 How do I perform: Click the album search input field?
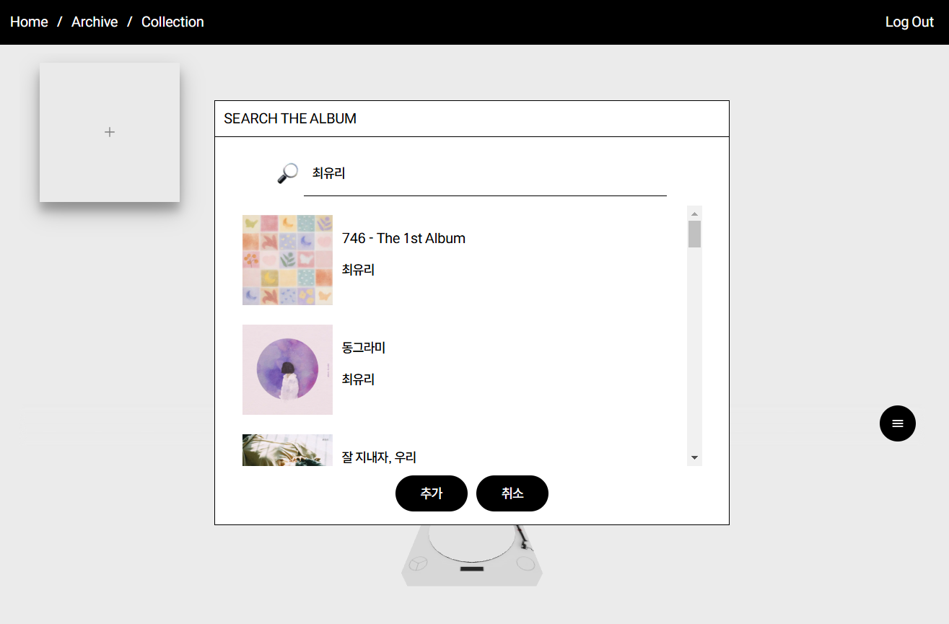coord(485,174)
